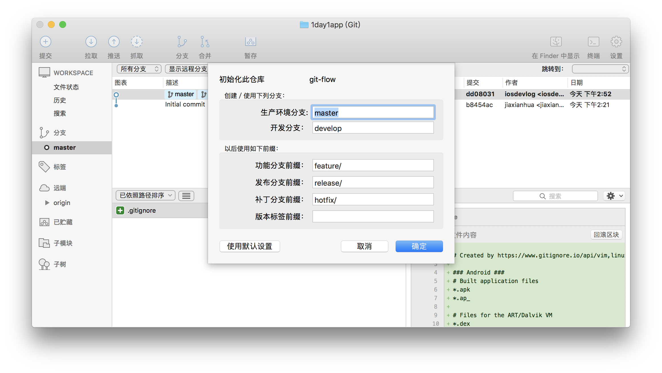The height and width of the screenshot is (373, 662).
Task: Open Terminal (终端) from the toolbar
Action: 593,42
